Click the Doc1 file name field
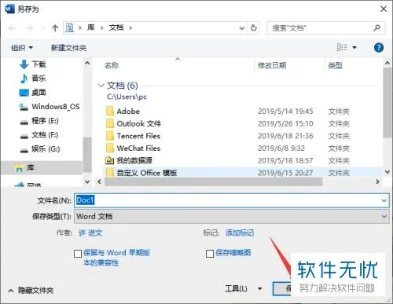393x304 pixels. (x=232, y=200)
